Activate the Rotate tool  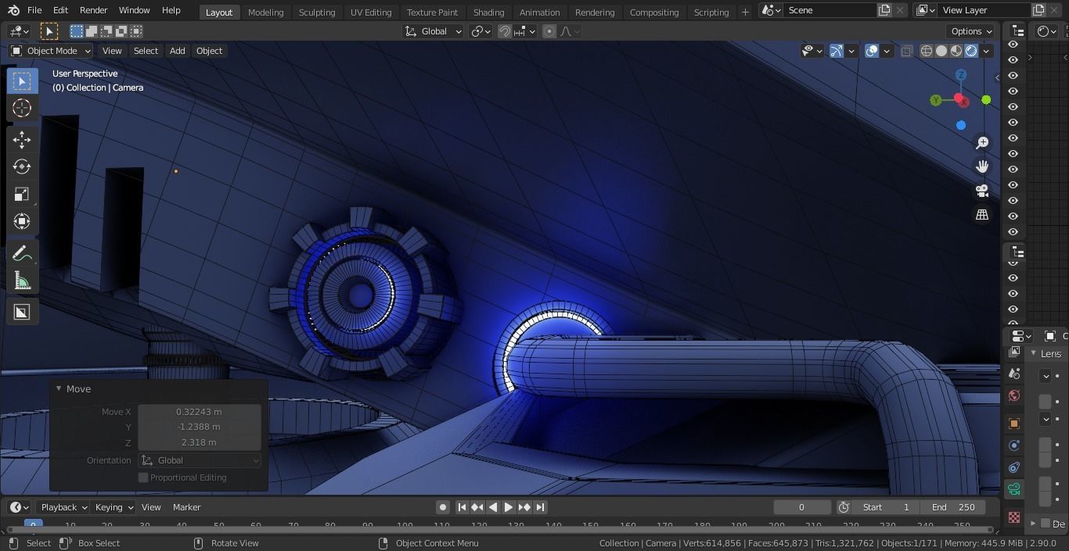(x=22, y=166)
